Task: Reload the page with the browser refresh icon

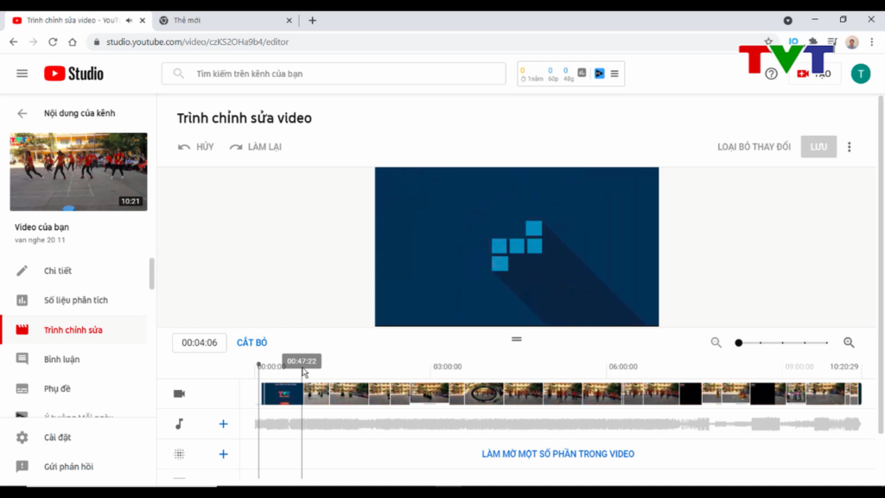Action: tap(53, 41)
